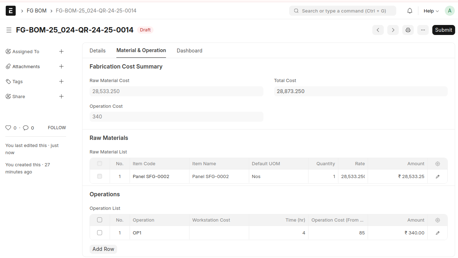This screenshot has height=258, width=458.
Task: Select all rows in Operation List
Action: click(100, 220)
